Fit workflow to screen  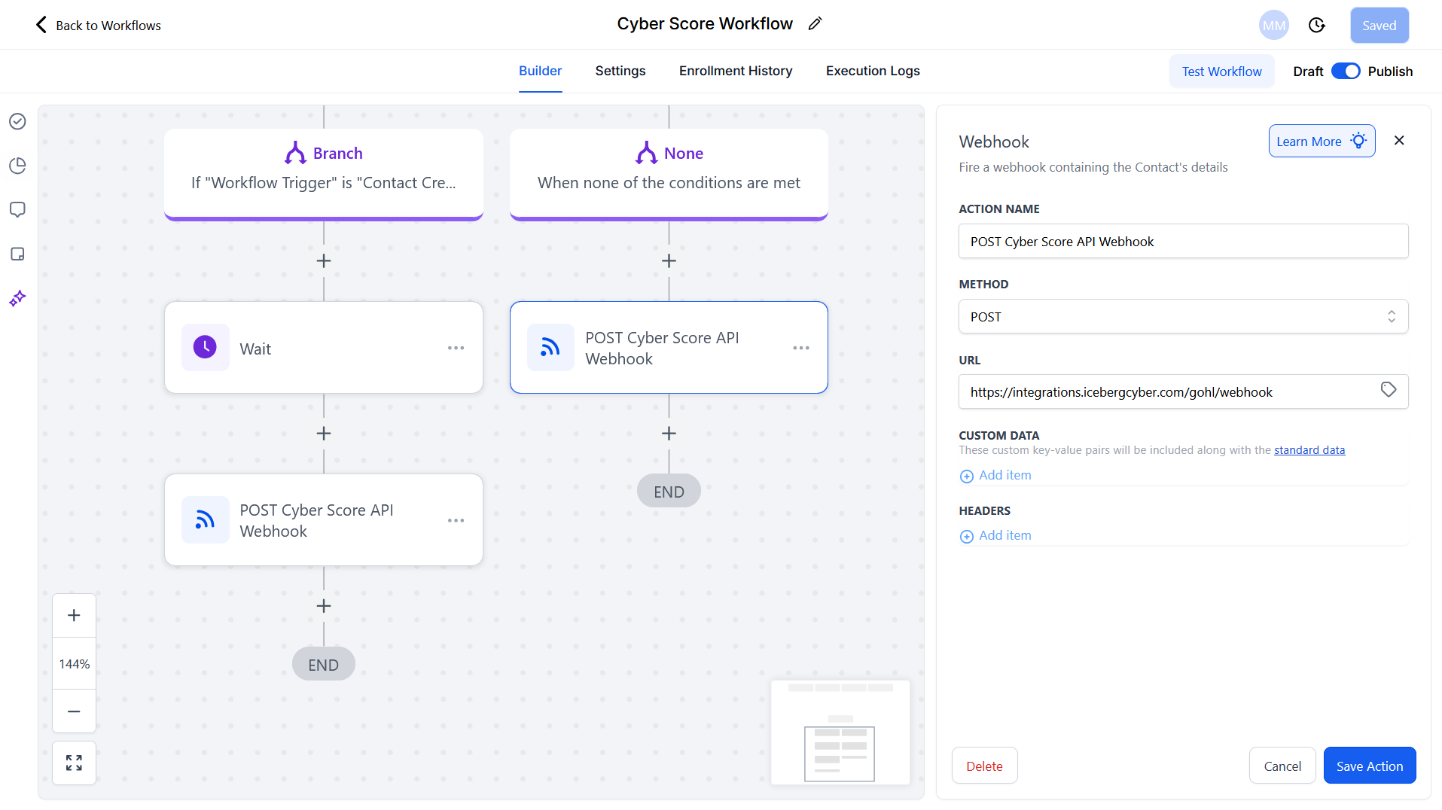[74, 763]
